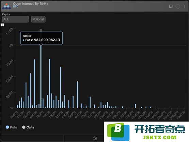
Task: Click the '70000' tooltip heading
Action: pyautogui.click(x=27, y=36)
